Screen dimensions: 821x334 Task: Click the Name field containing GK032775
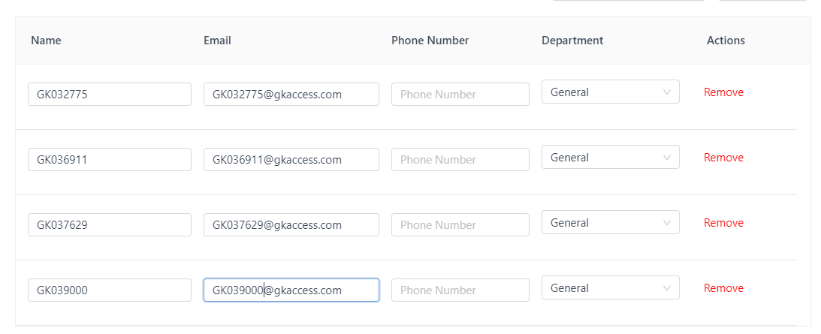pyautogui.click(x=109, y=95)
